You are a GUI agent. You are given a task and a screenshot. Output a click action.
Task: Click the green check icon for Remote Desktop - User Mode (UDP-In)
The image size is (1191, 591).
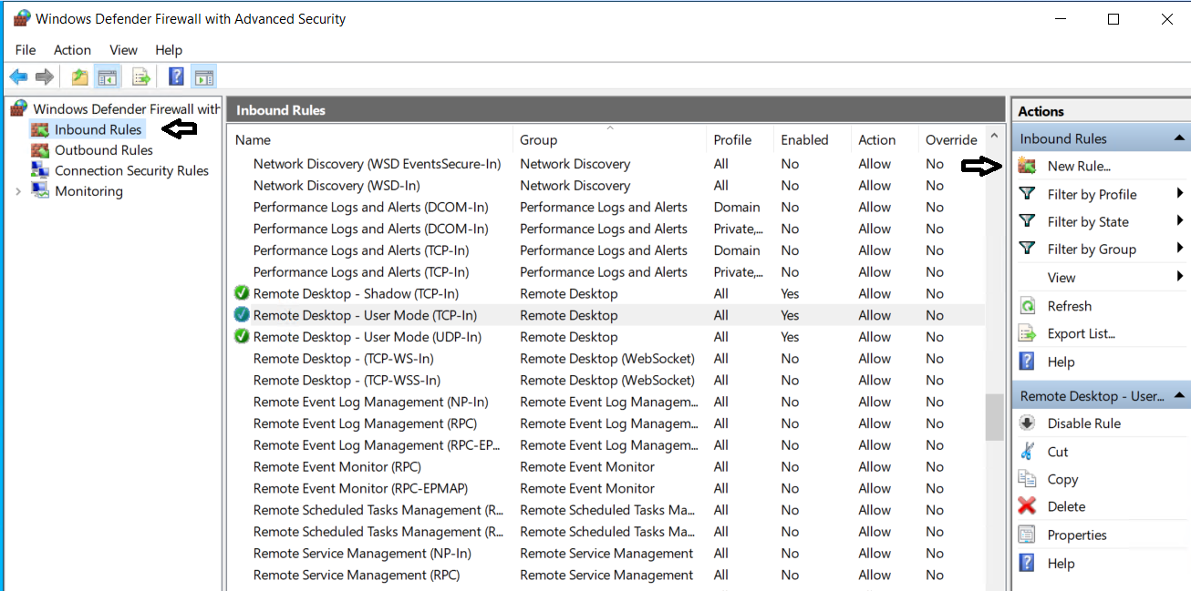(x=242, y=337)
